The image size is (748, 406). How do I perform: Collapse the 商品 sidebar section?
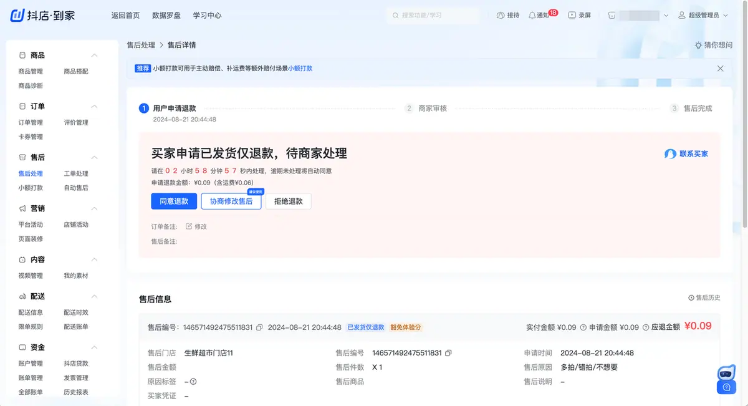[x=95, y=56]
